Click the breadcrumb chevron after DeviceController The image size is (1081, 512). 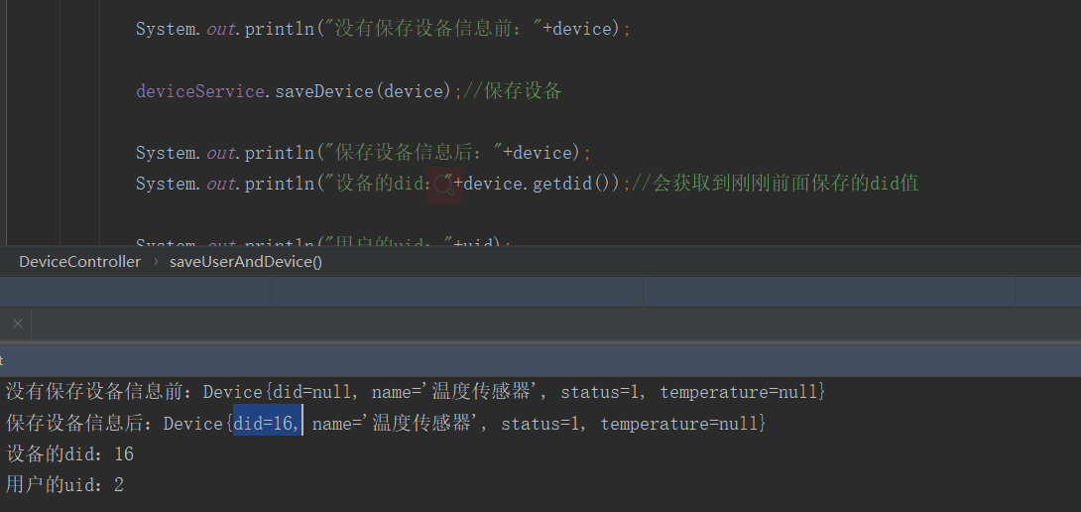155,262
